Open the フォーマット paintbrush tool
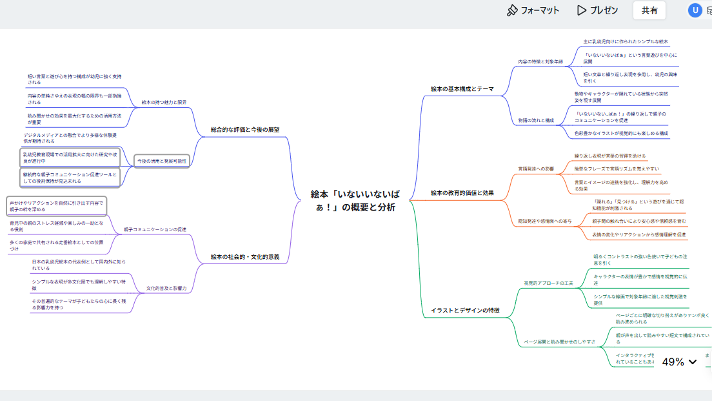712x401 pixels. [533, 10]
